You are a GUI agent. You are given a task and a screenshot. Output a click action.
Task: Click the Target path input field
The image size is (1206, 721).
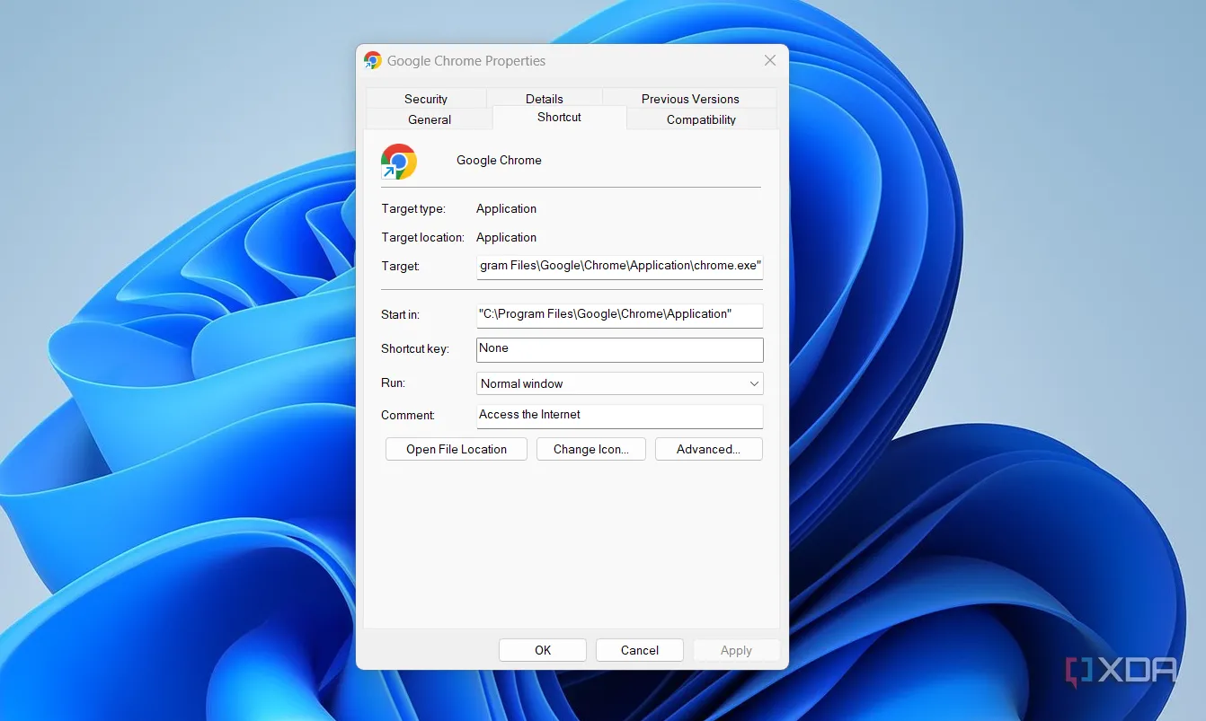click(620, 267)
